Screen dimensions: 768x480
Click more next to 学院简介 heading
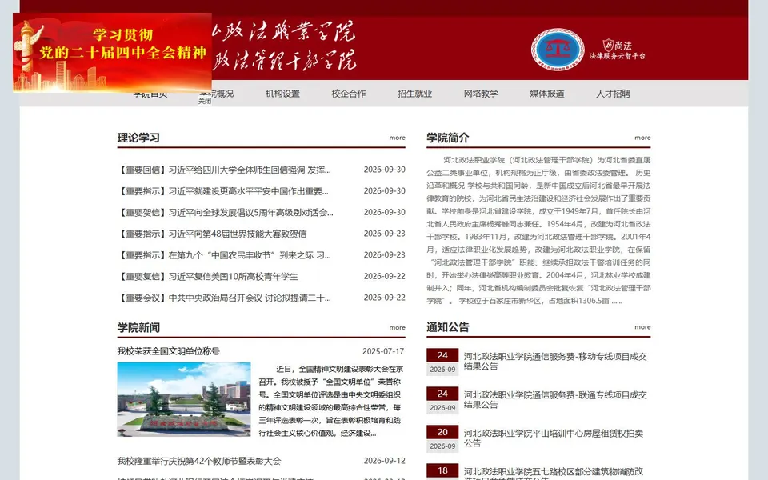coord(642,138)
